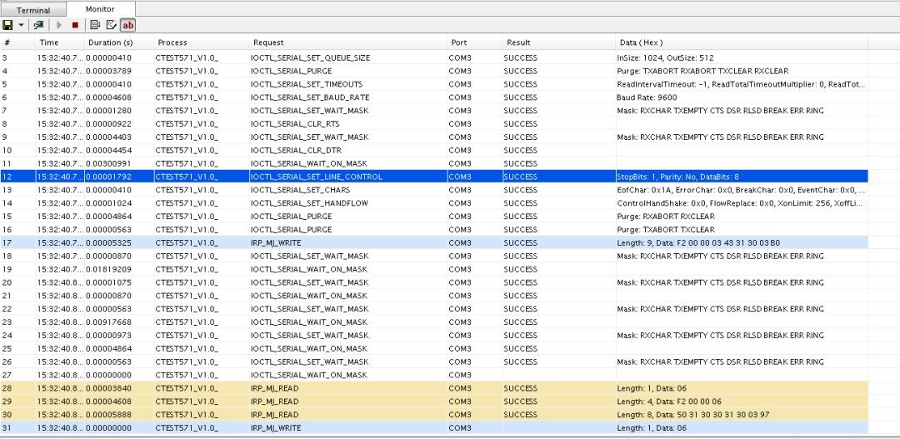The width and height of the screenshot is (900, 439).
Task: Toggle the 'ab' text display mode
Action: (127, 25)
